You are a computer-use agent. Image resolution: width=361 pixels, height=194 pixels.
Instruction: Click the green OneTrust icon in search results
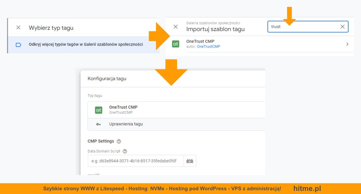(x=176, y=44)
